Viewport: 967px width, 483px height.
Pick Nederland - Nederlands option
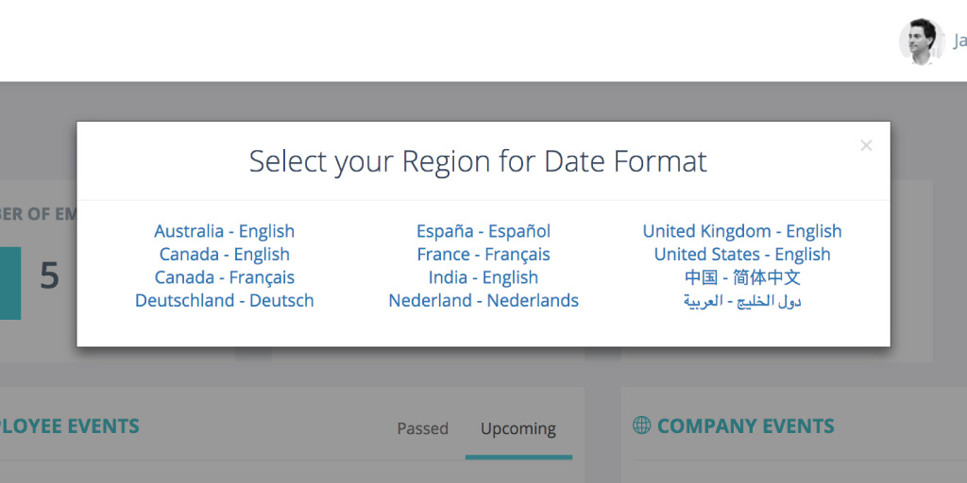click(483, 301)
